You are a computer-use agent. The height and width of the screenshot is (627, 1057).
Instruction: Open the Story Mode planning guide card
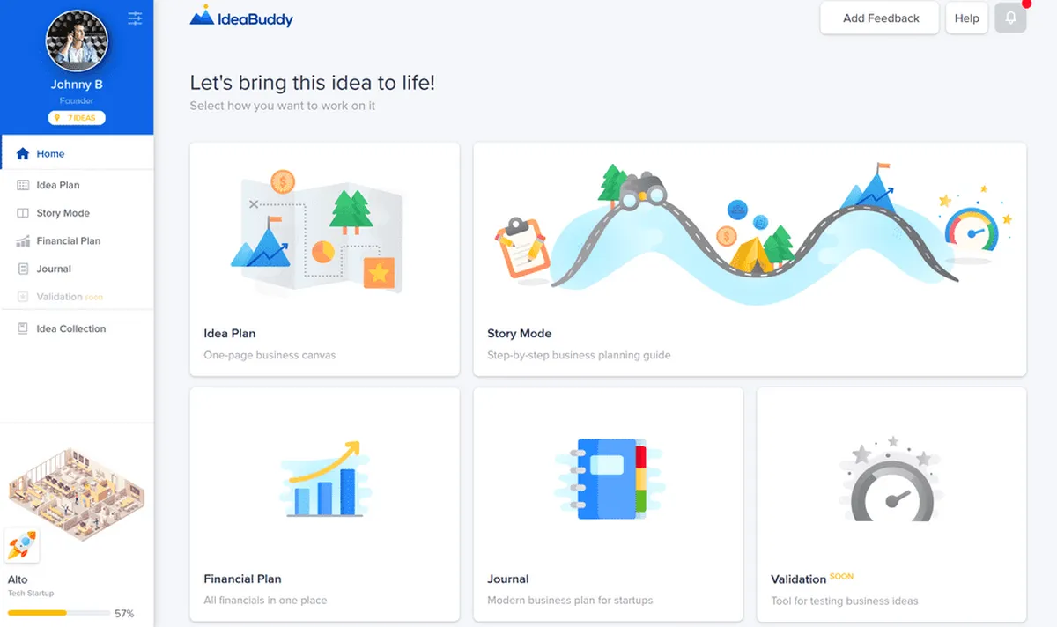750,259
